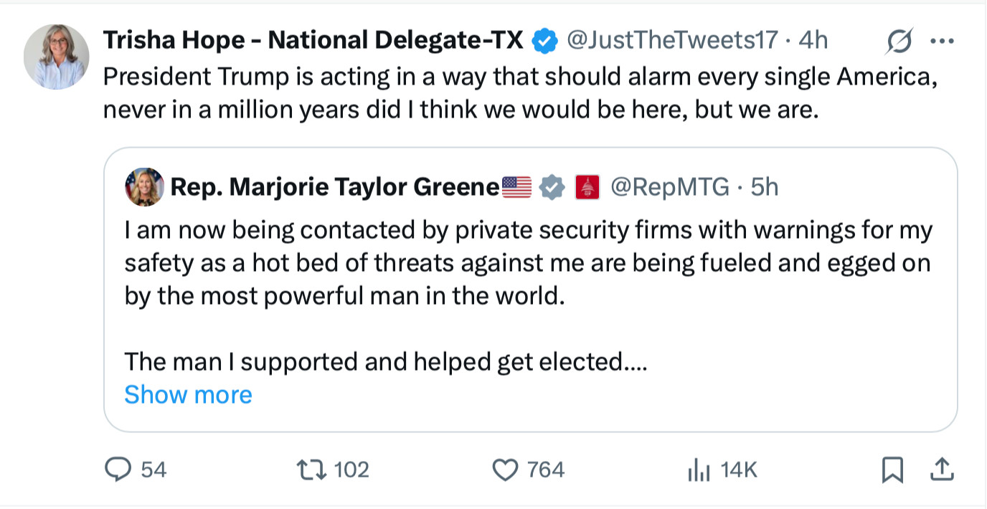Expand quoted tweet with Show more
Image resolution: width=987 pixels, height=509 pixels.
coord(188,395)
